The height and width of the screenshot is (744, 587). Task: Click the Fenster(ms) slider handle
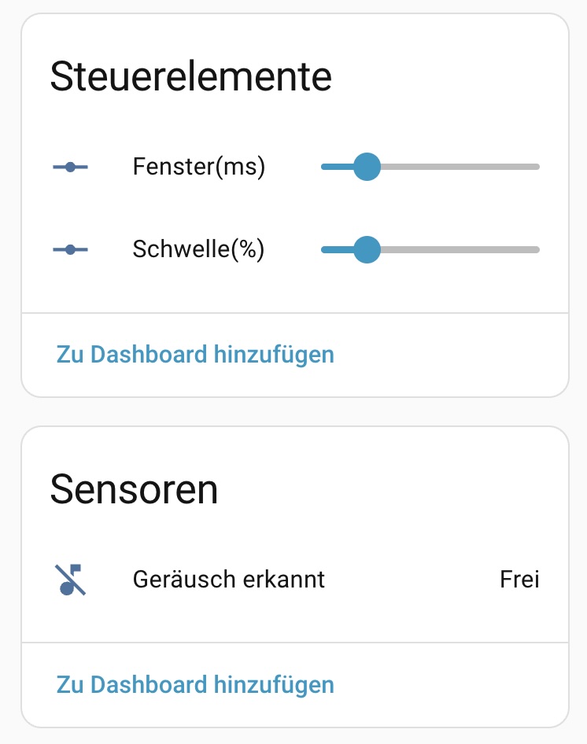click(x=367, y=167)
